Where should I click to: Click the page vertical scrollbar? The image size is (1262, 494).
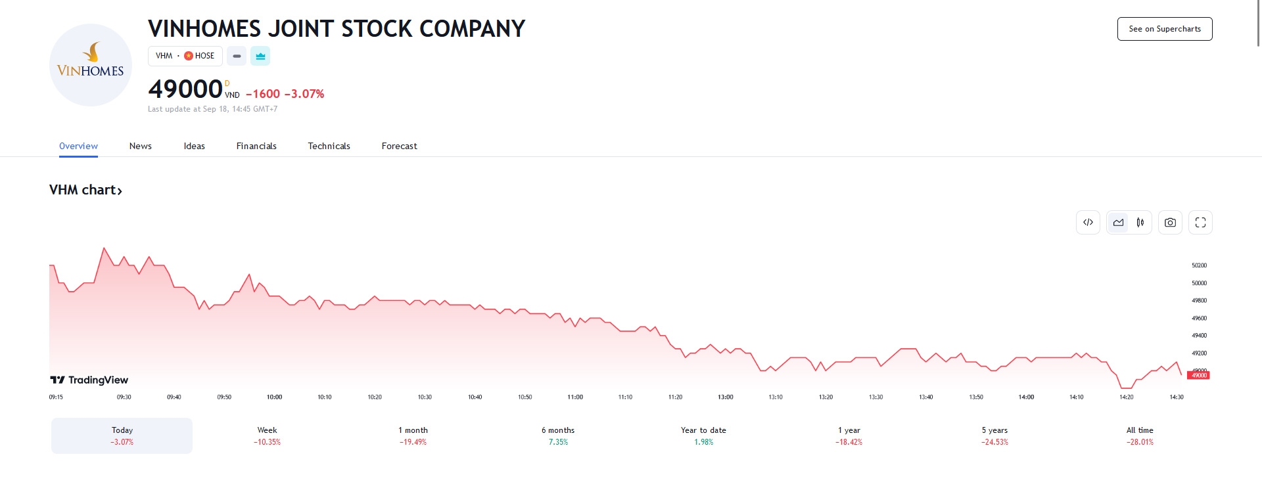point(1258,23)
